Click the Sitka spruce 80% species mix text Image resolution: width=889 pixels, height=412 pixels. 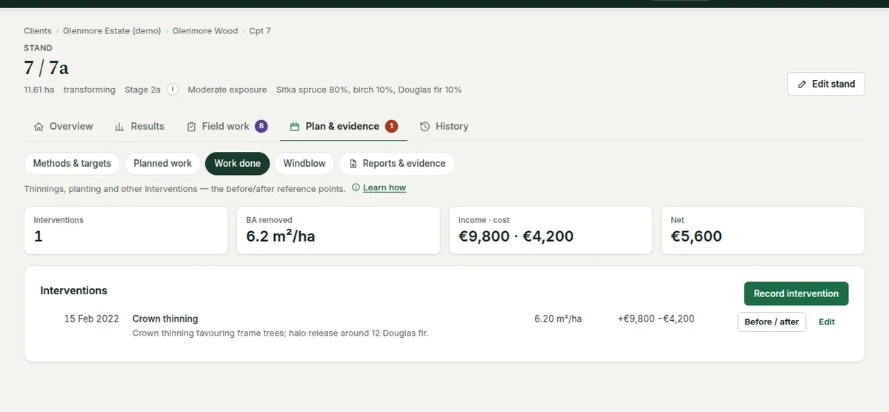(x=369, y=90)
